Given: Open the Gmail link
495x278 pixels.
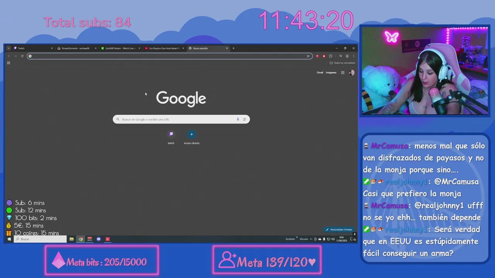Looking at the screenshot, I should click(320, 73).
